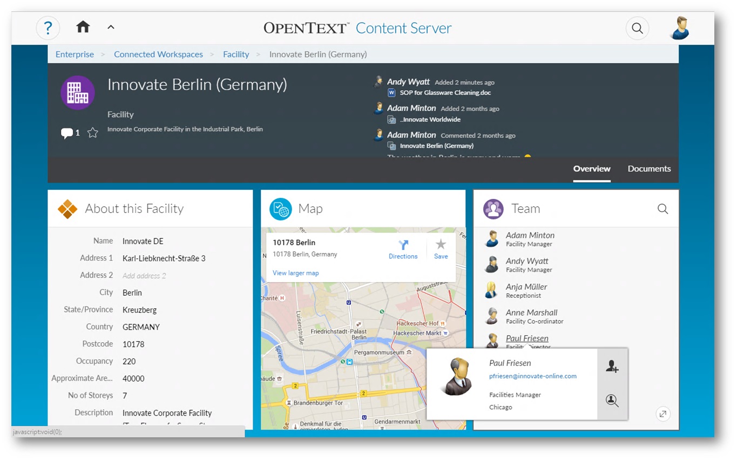Switch to the Overview tab
Viewport: 737px width, 460px height.
[x=592, y=169]
